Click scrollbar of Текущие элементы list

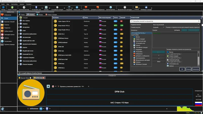click(x=198, y=59)
